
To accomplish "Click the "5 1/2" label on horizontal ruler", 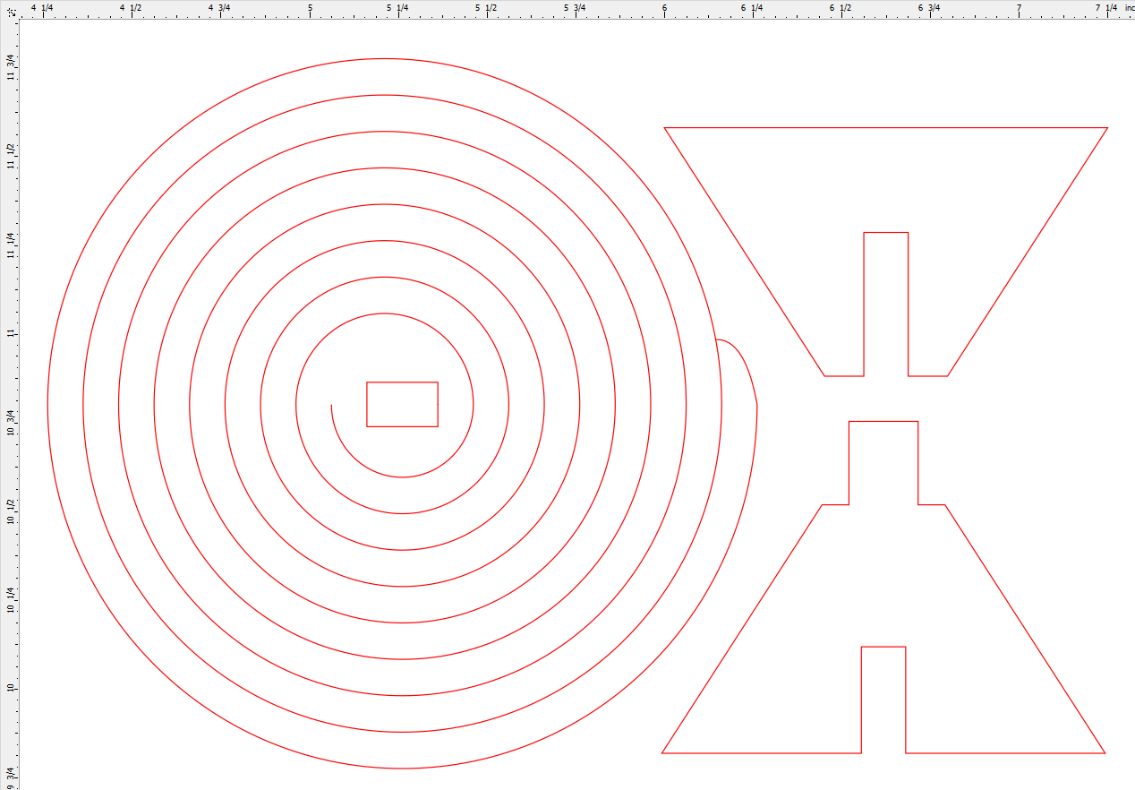I will [486, 7].
